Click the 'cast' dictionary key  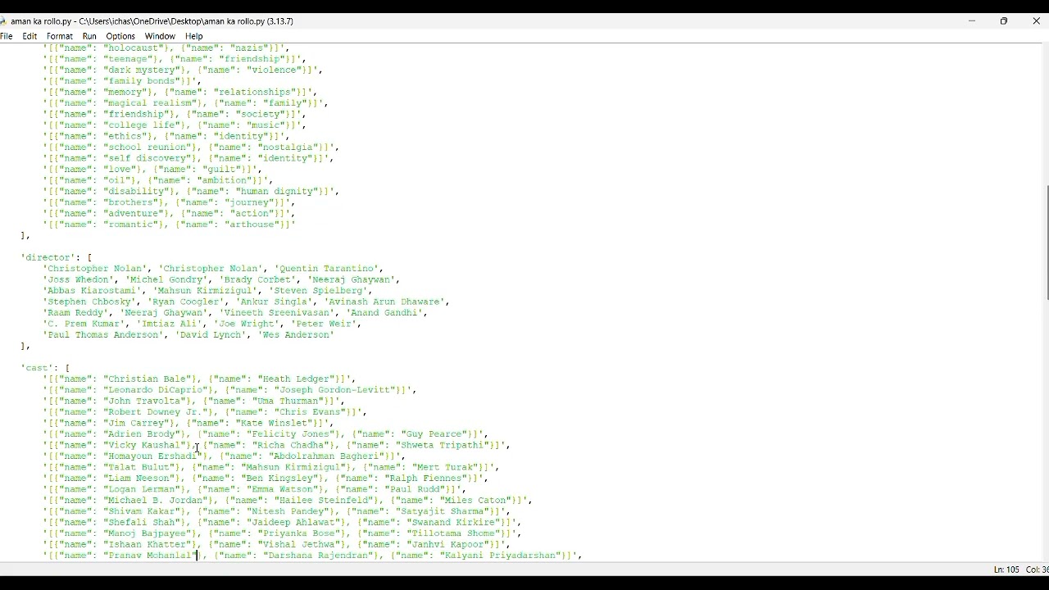[x=38, y=368]
